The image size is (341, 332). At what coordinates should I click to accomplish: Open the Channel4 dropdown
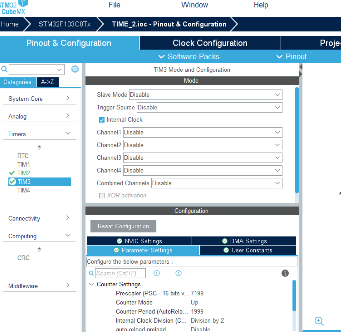(203, 170)
